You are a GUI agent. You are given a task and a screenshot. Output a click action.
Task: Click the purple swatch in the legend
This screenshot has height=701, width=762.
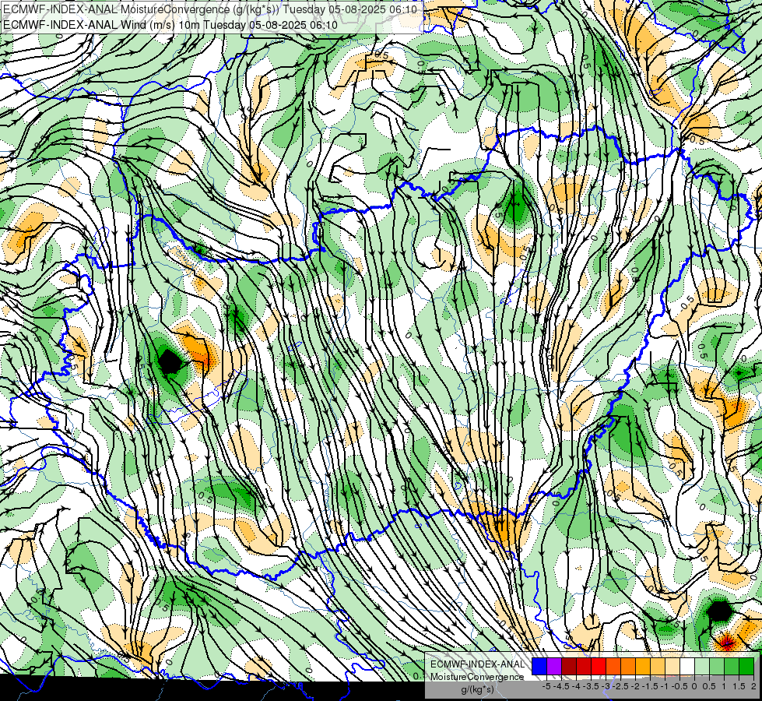tap(554, 666)
